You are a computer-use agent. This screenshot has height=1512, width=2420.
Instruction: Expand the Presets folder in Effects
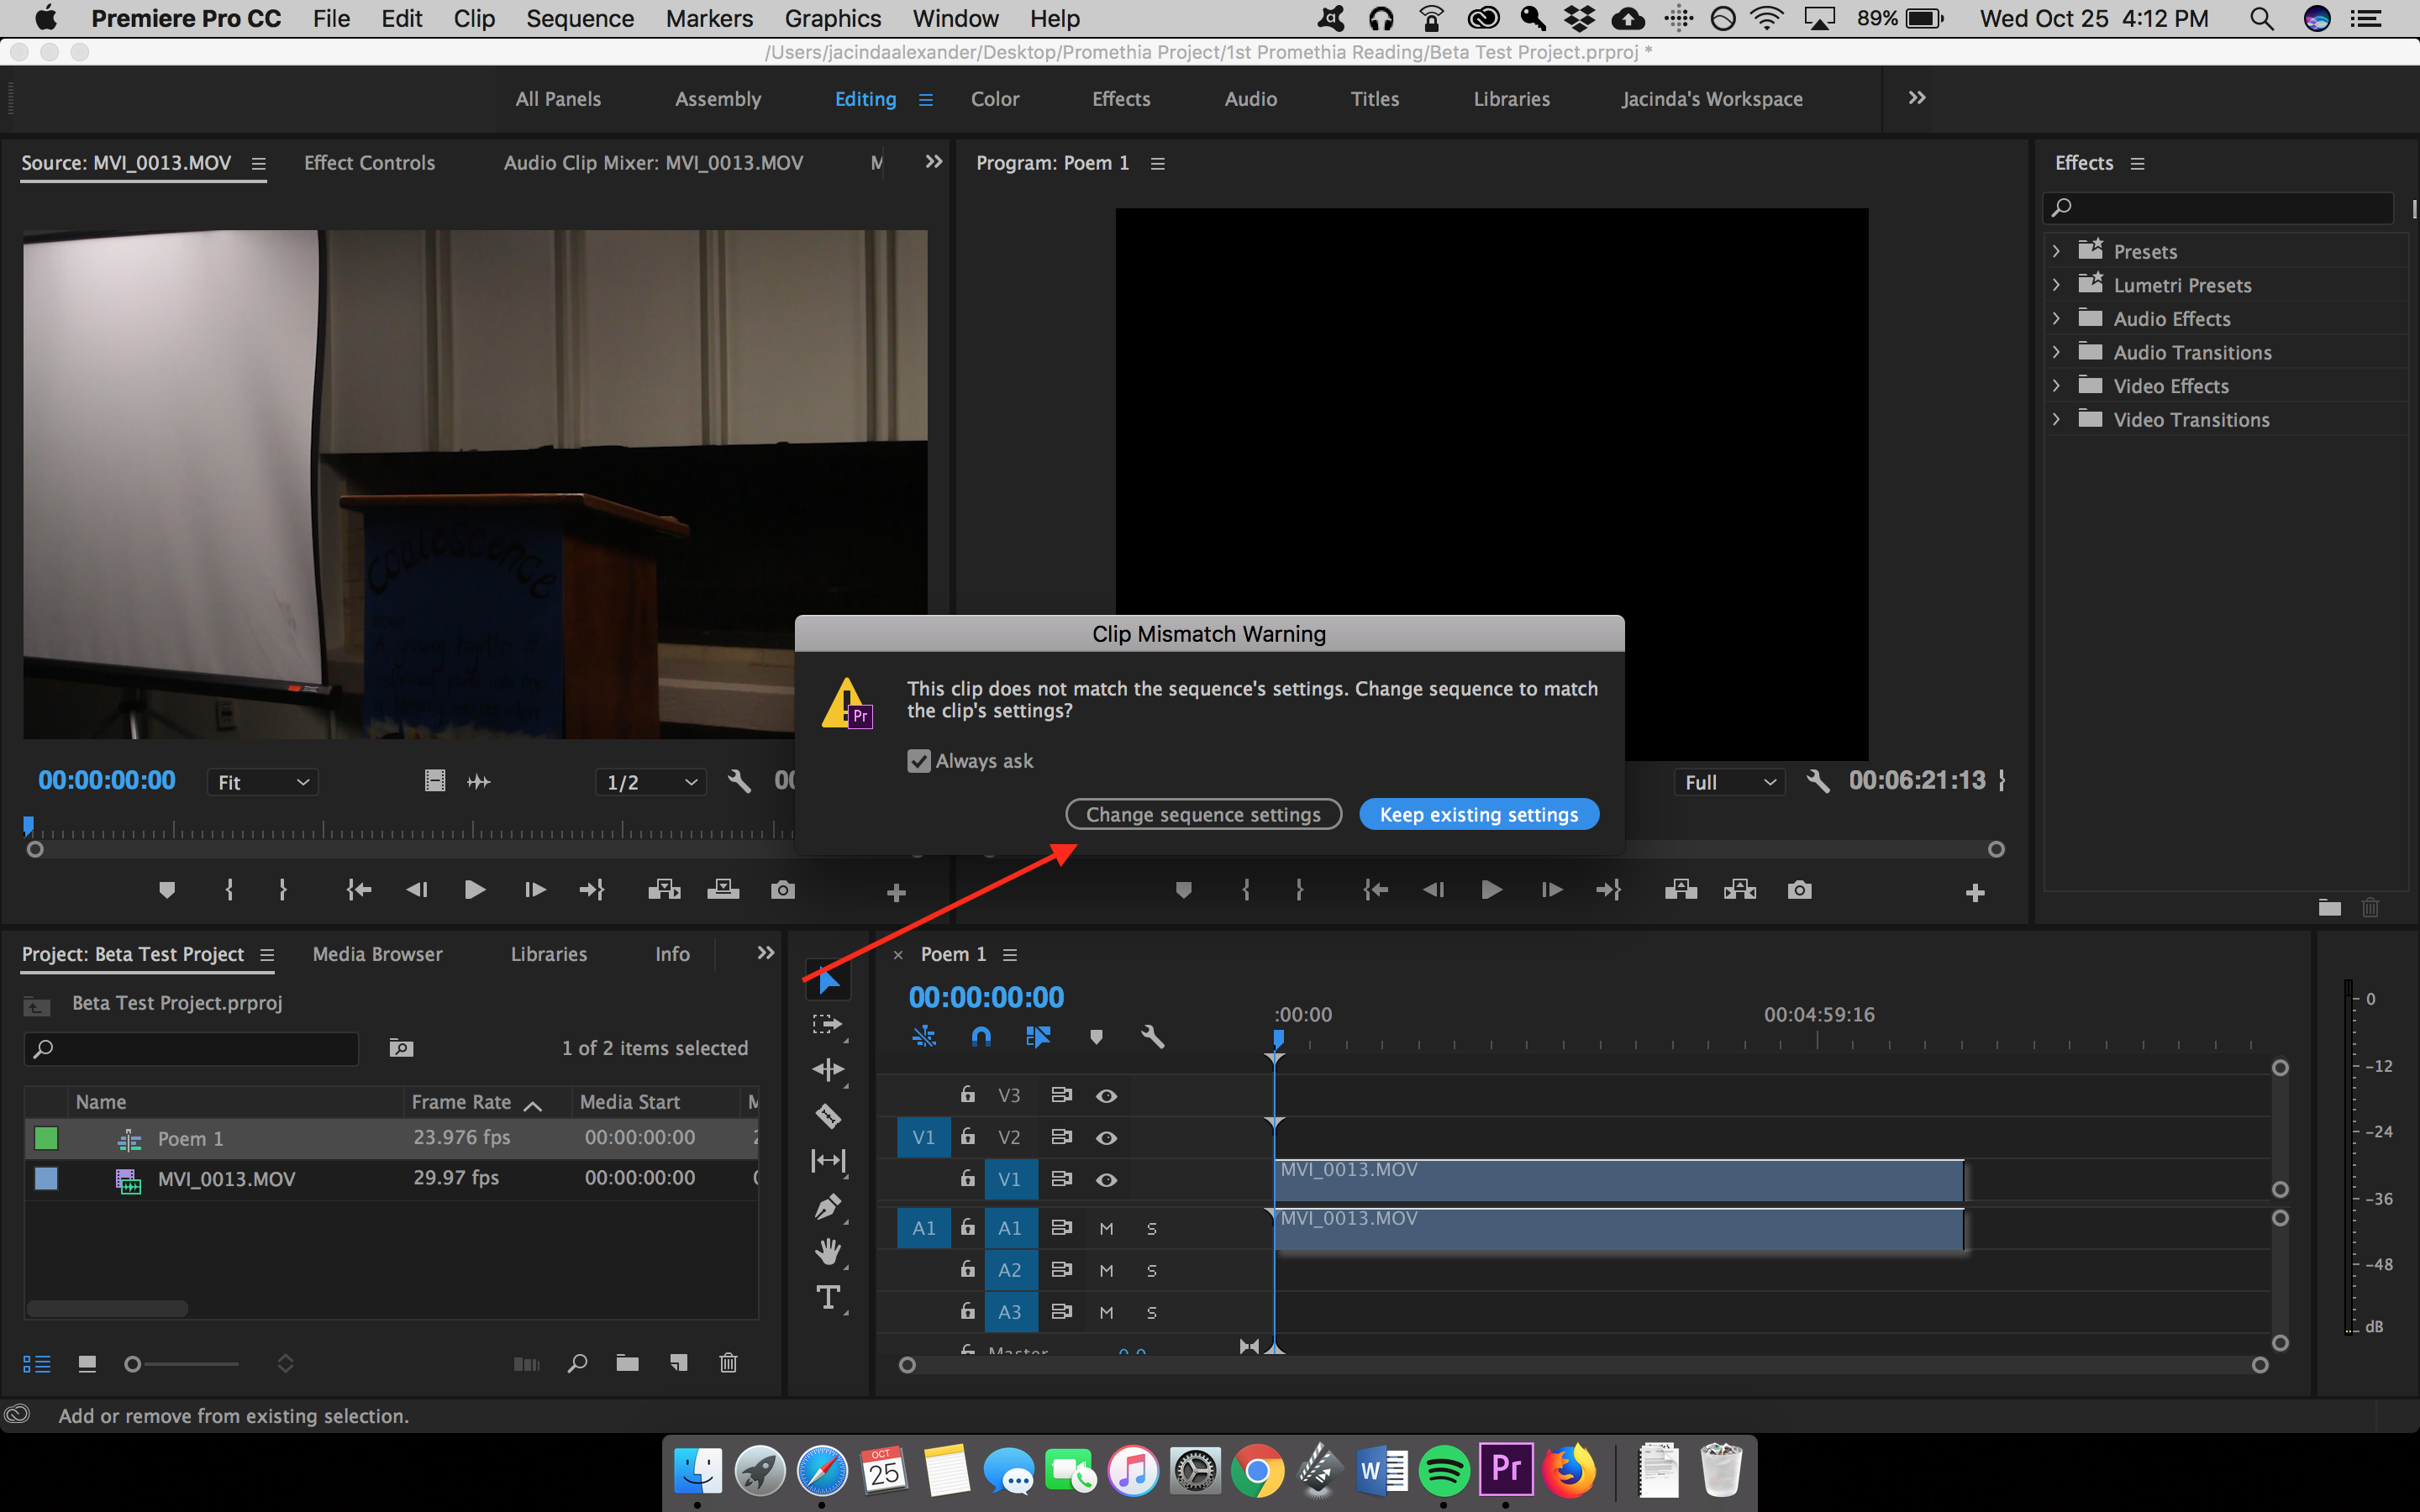[x=2056, y=251]
